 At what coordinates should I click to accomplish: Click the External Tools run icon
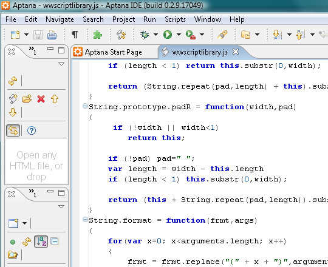click(x=191, y=35)
